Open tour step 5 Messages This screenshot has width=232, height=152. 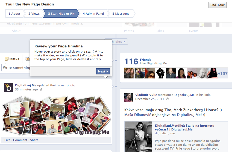pos(121,14)
